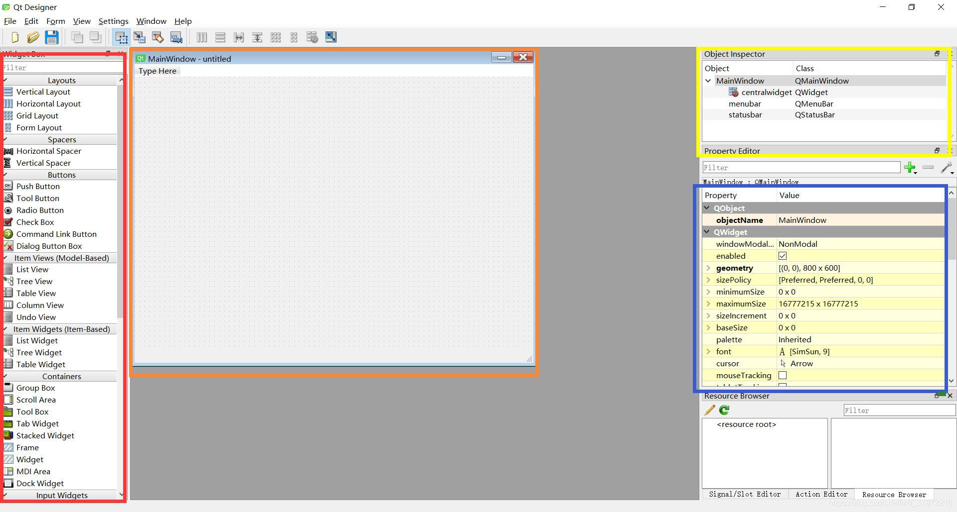Save the current form
957x512 pixels.
51,37
